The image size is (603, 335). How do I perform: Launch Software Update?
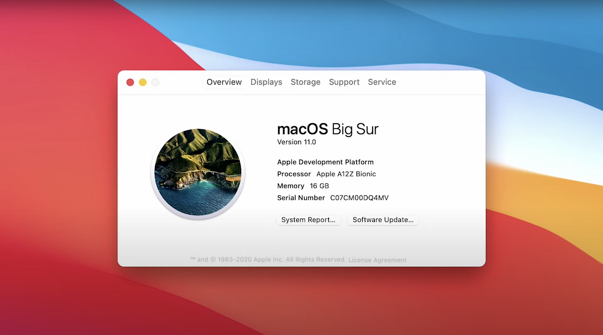pos(383,220)
